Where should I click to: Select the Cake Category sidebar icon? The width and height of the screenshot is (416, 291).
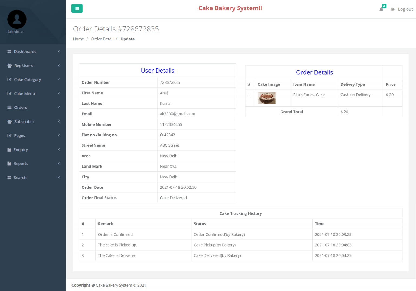(9, 79)
